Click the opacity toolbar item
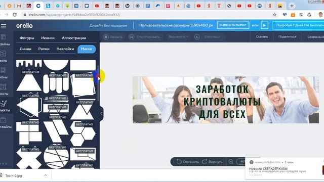Image resolution: width=324 pixels, height=182 pixels. click(x=208, y=37)
